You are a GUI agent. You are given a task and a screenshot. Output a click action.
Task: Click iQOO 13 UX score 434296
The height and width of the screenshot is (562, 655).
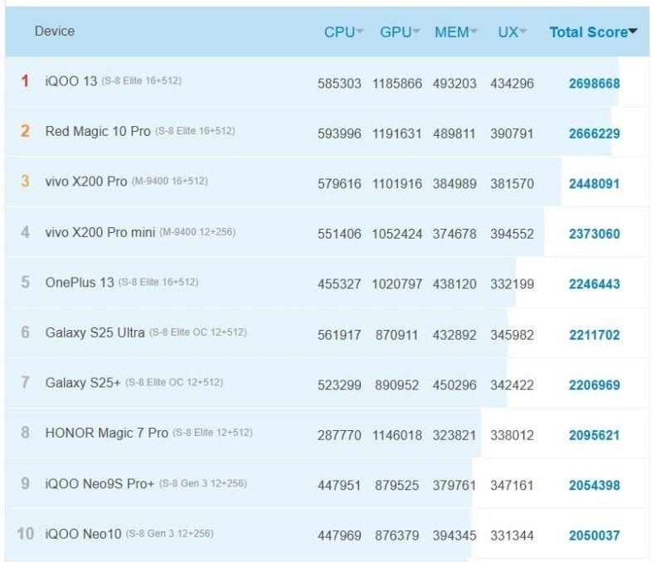512,84
